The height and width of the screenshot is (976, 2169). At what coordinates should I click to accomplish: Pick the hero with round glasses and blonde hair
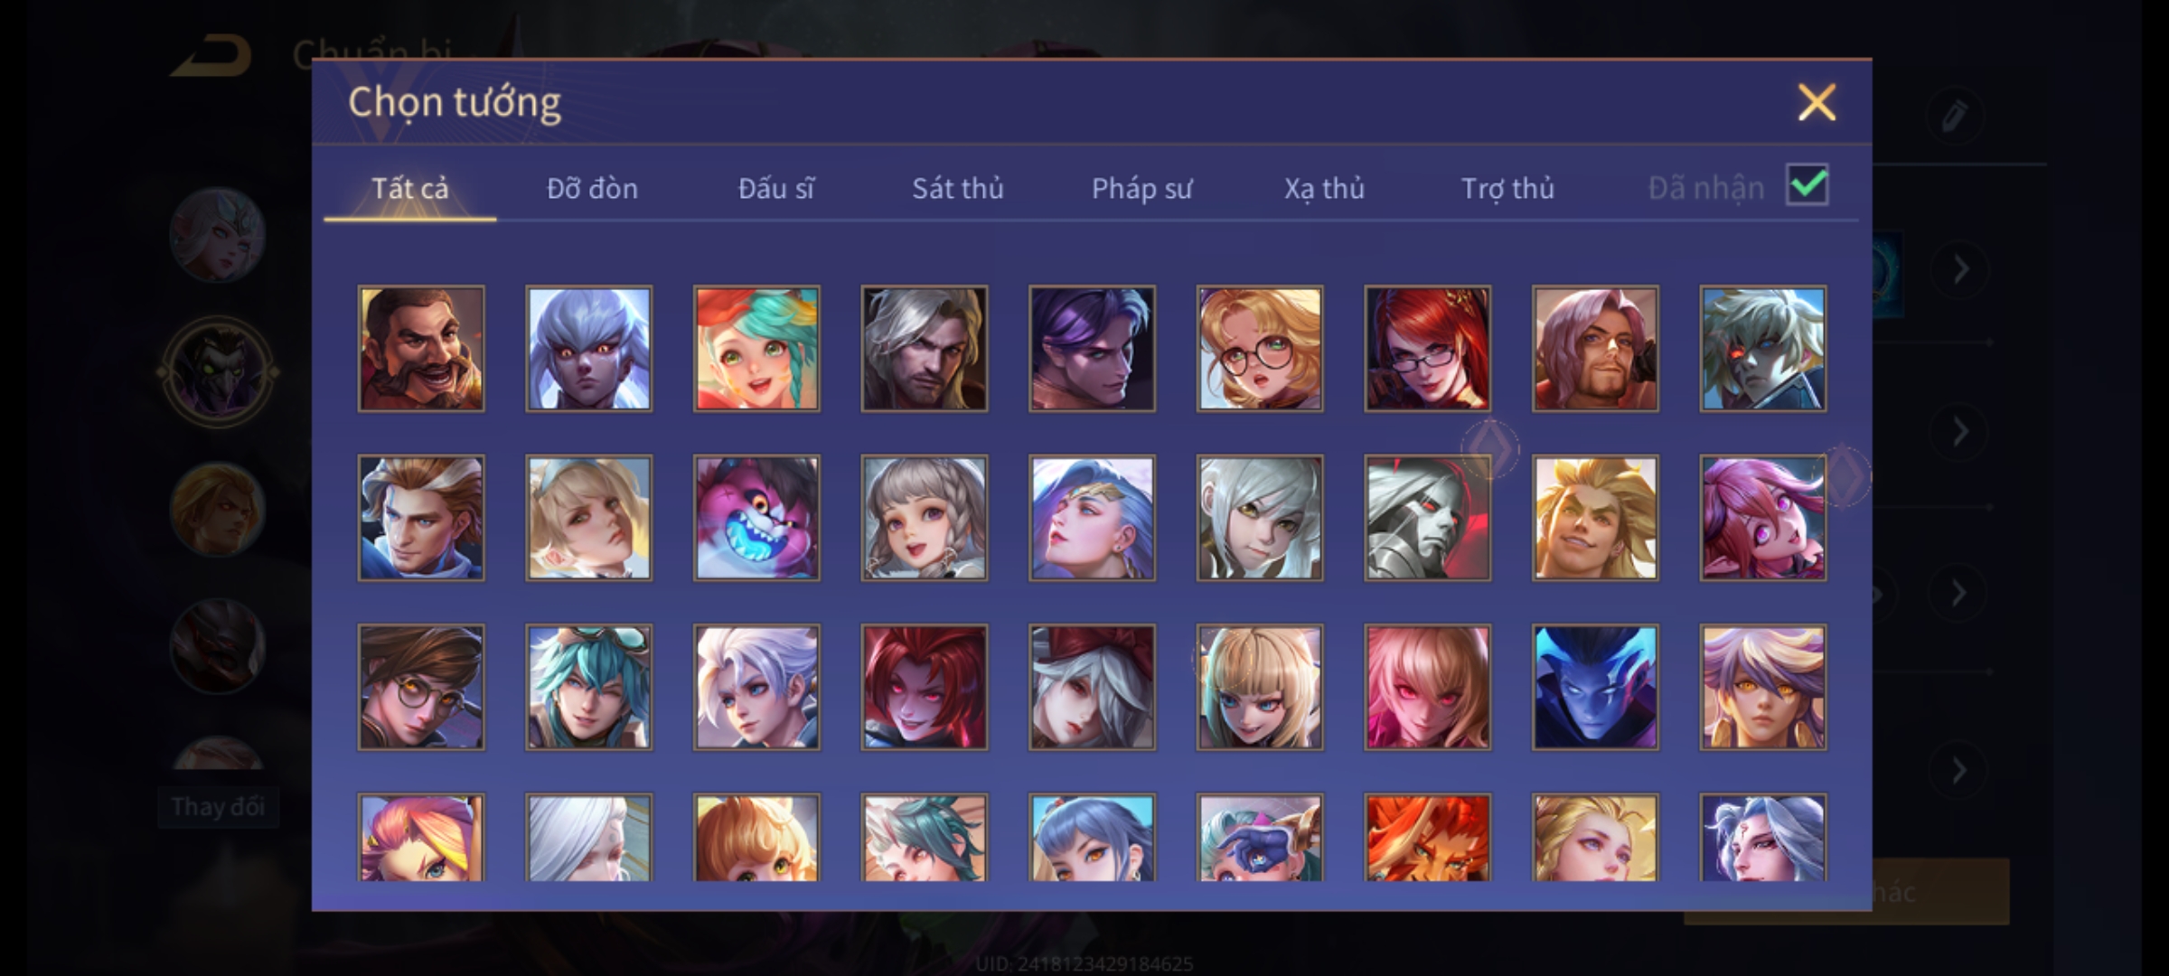click(1260, 349)
